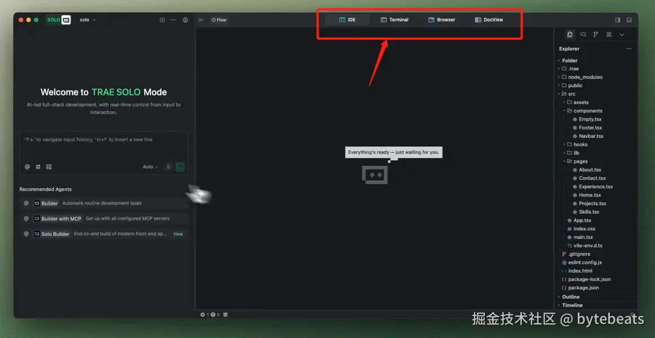Switch to the Browser tab
The width and height of the screenshot is (655, 338).
tap(442, 20)
